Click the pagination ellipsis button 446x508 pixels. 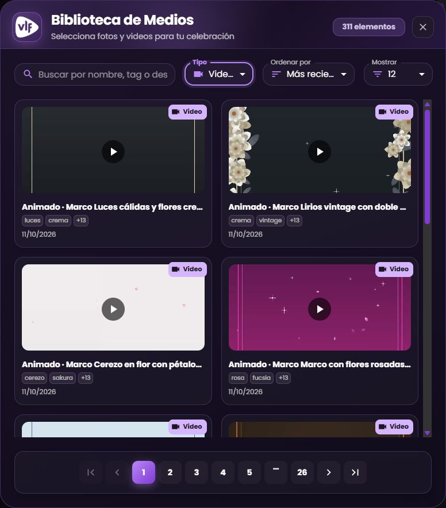[276, 472]
